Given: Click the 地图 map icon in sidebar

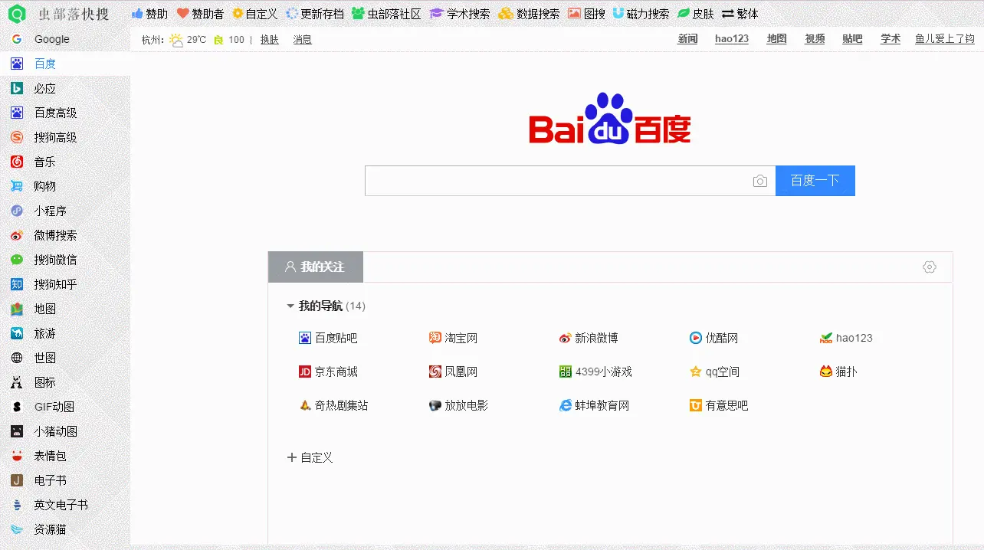Looking at the screenshot, I should [x=17, y=309].
